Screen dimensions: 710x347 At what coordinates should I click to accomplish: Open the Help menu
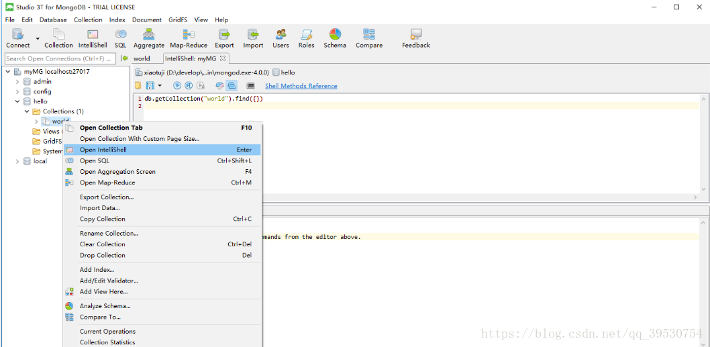pos(221,20)
